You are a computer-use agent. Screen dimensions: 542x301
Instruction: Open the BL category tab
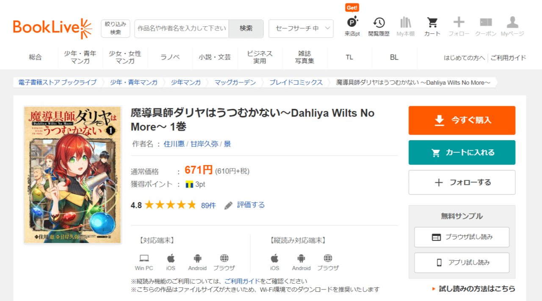point(394,57)
